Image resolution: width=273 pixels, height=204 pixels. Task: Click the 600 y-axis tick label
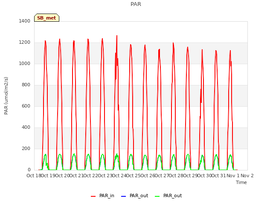point(26,106)
